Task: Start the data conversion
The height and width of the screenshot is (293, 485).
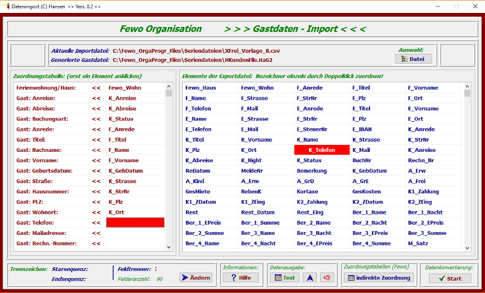Action: (x=449, y=278)
